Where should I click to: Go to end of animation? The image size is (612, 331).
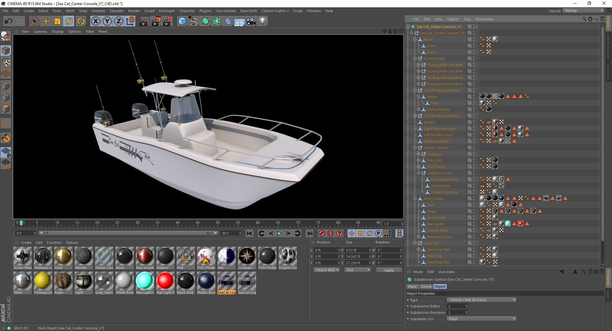(x=310, y=234)
